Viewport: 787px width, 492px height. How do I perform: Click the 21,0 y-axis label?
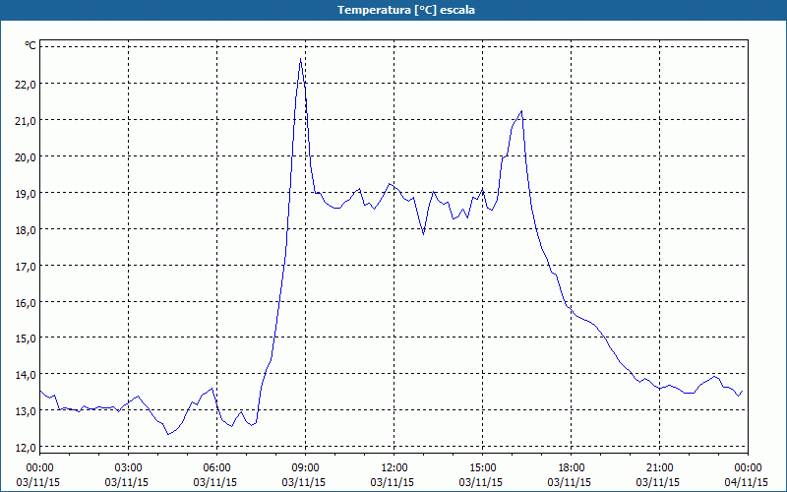[26, 120]
